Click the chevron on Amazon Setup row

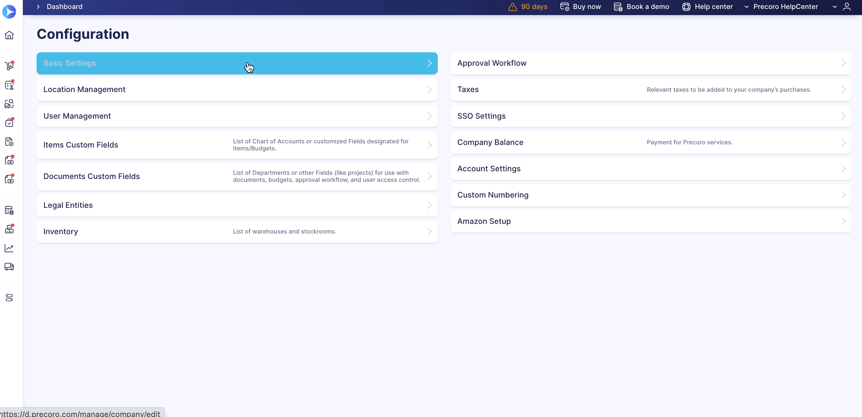pyautogui.click(x=843, y=221)
